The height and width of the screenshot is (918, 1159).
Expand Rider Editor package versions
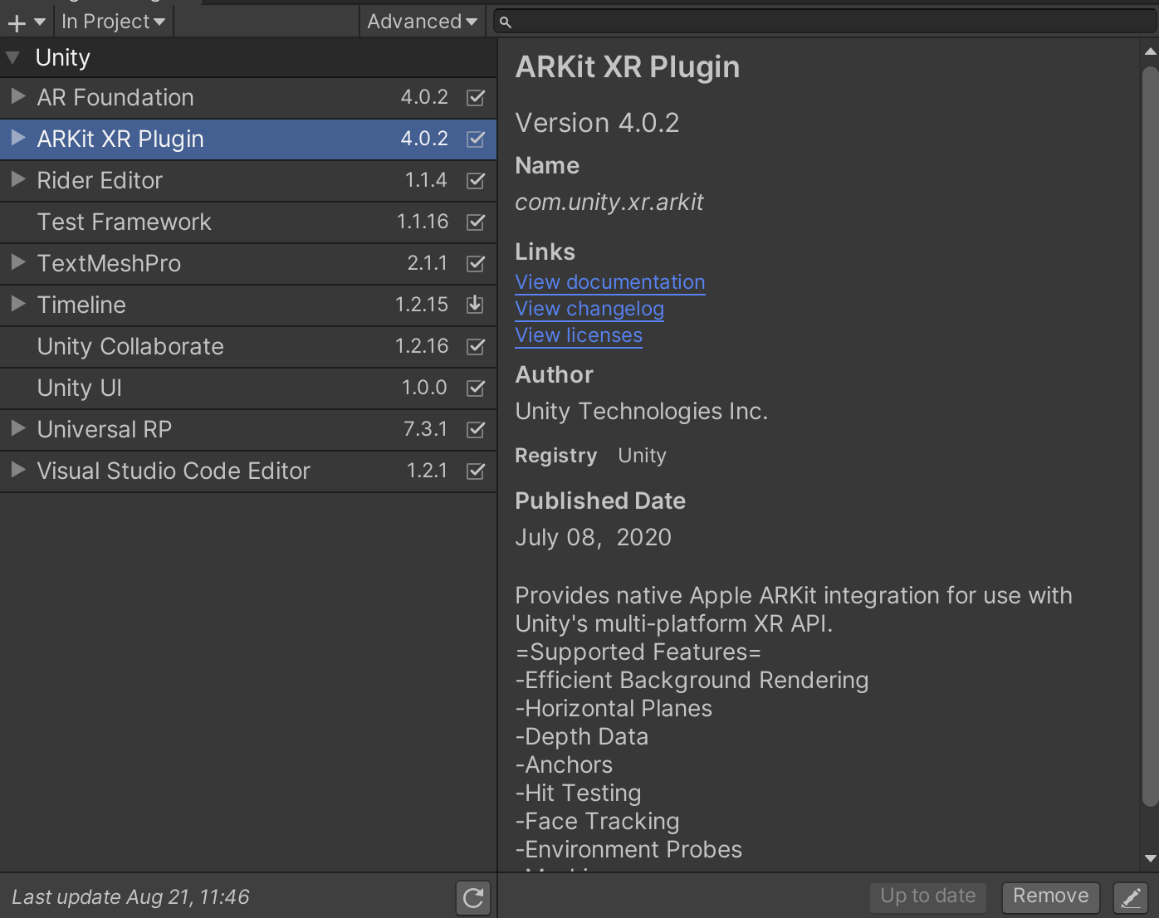pos(17,179)
